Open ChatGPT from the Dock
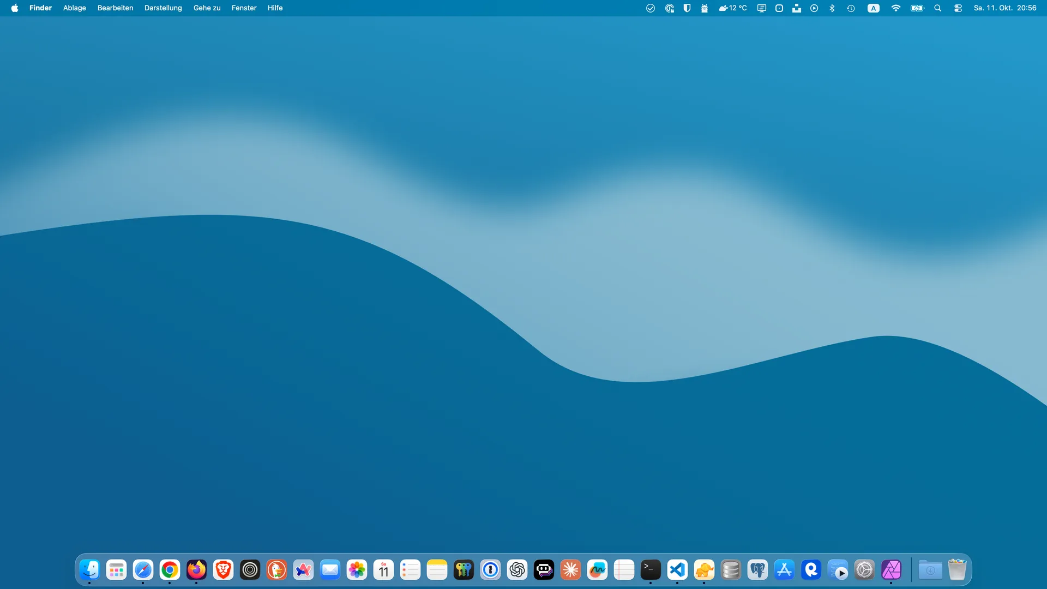This screenshot has width=1047, height=589. pyautogui.click(x=517, y=570)
